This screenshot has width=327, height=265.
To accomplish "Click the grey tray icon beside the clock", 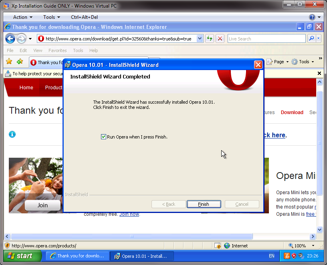I will point(301,256).
